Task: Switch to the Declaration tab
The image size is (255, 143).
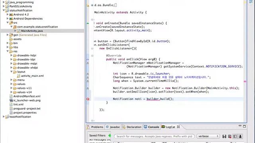Action: (132, 127)
